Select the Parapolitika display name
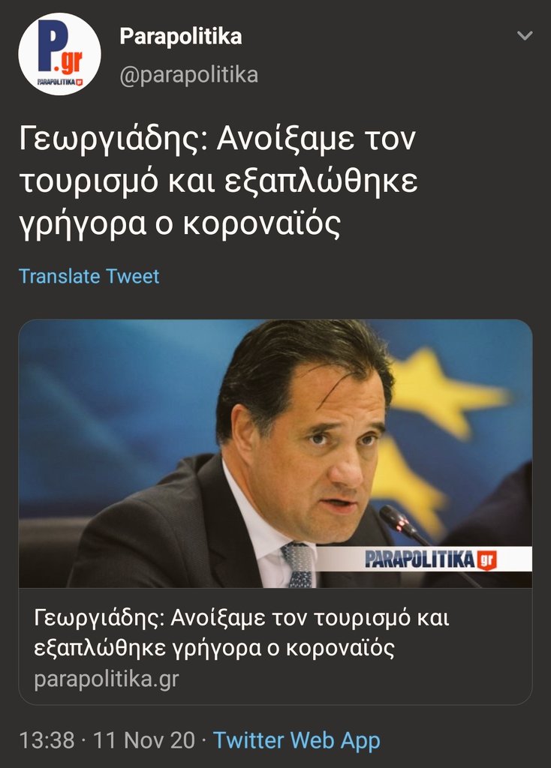The image size is (551, 768). (180, 37)
